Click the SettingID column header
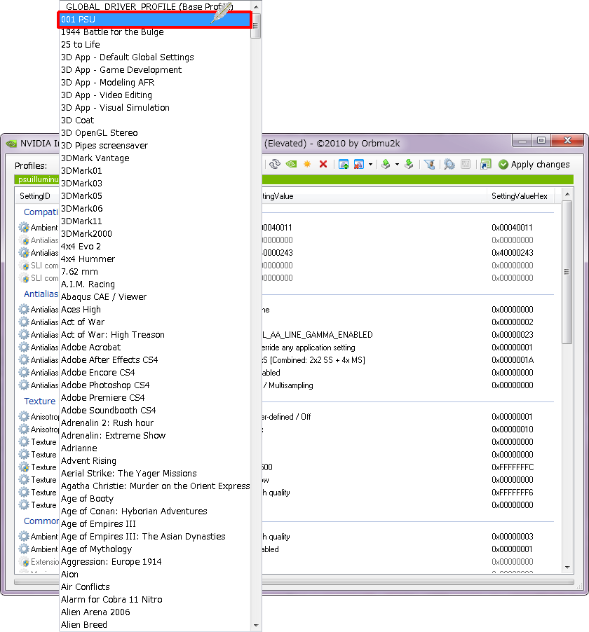 coord(35,196)
